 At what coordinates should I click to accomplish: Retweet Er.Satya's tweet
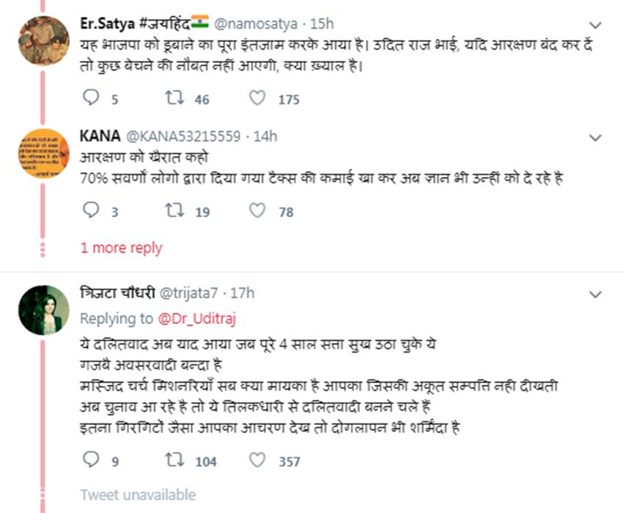[174, 98]
